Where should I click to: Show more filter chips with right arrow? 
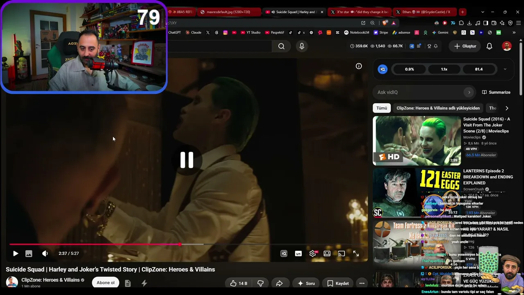[x=507, y=108]
